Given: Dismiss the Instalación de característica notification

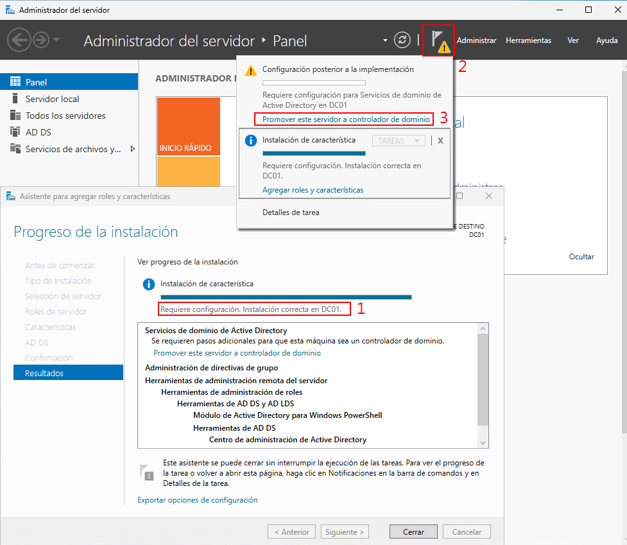Looking at the screenshot, I should point(440,141).
